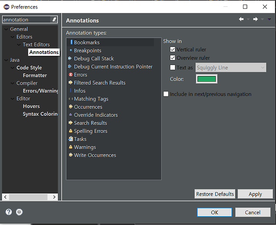Select Annotations in the preferences tree
Viewport: 276px width, 225px height.
tap(44, 52)
